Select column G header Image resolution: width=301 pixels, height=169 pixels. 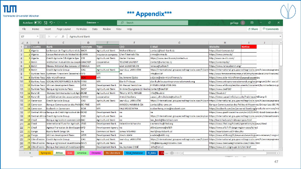pos(179,43)
